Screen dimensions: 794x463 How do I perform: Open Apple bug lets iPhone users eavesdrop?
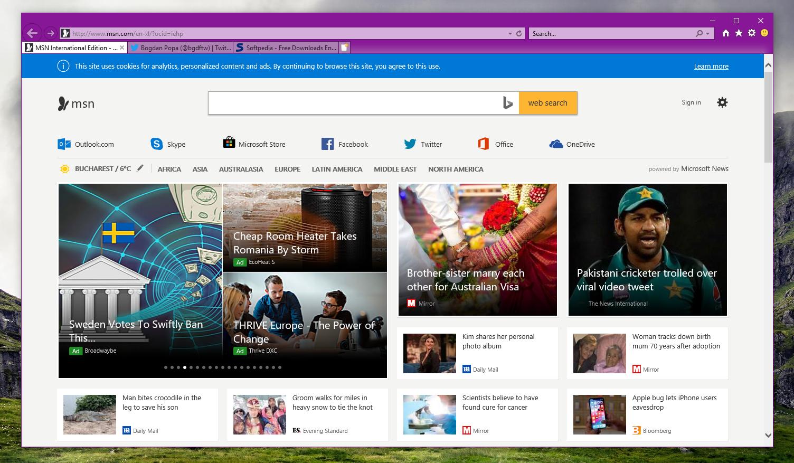click(648, 414)
